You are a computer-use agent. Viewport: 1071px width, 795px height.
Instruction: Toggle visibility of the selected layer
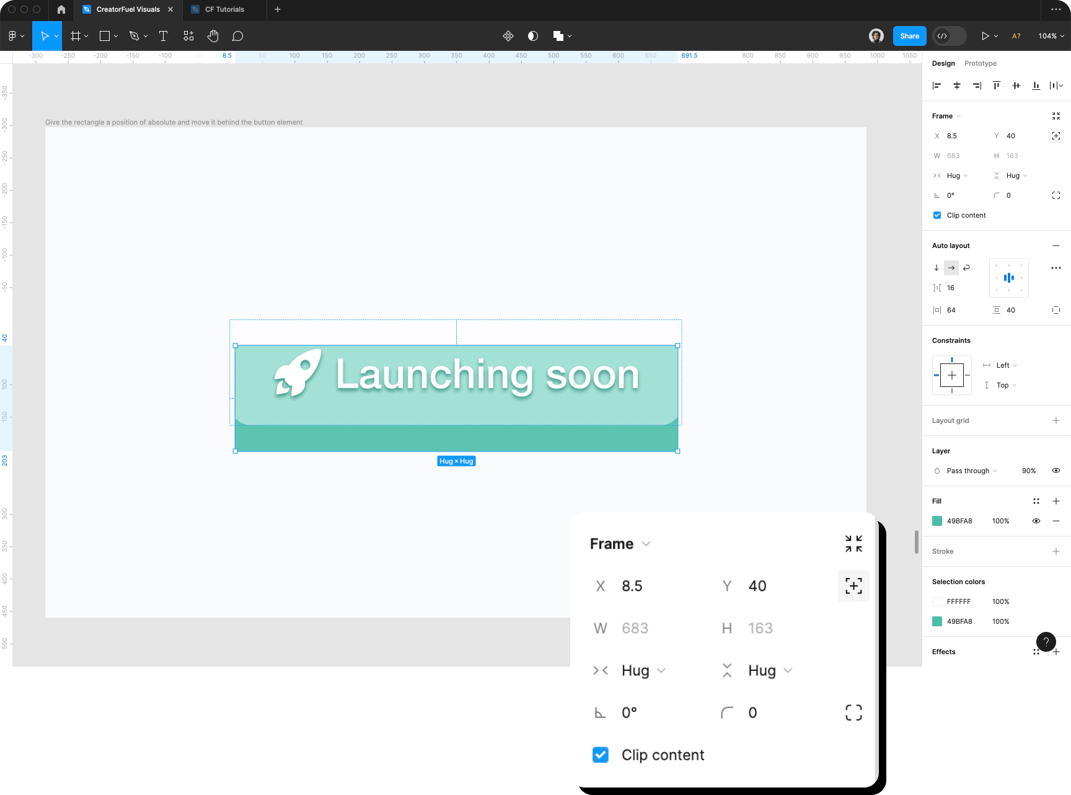(1056, 470)
